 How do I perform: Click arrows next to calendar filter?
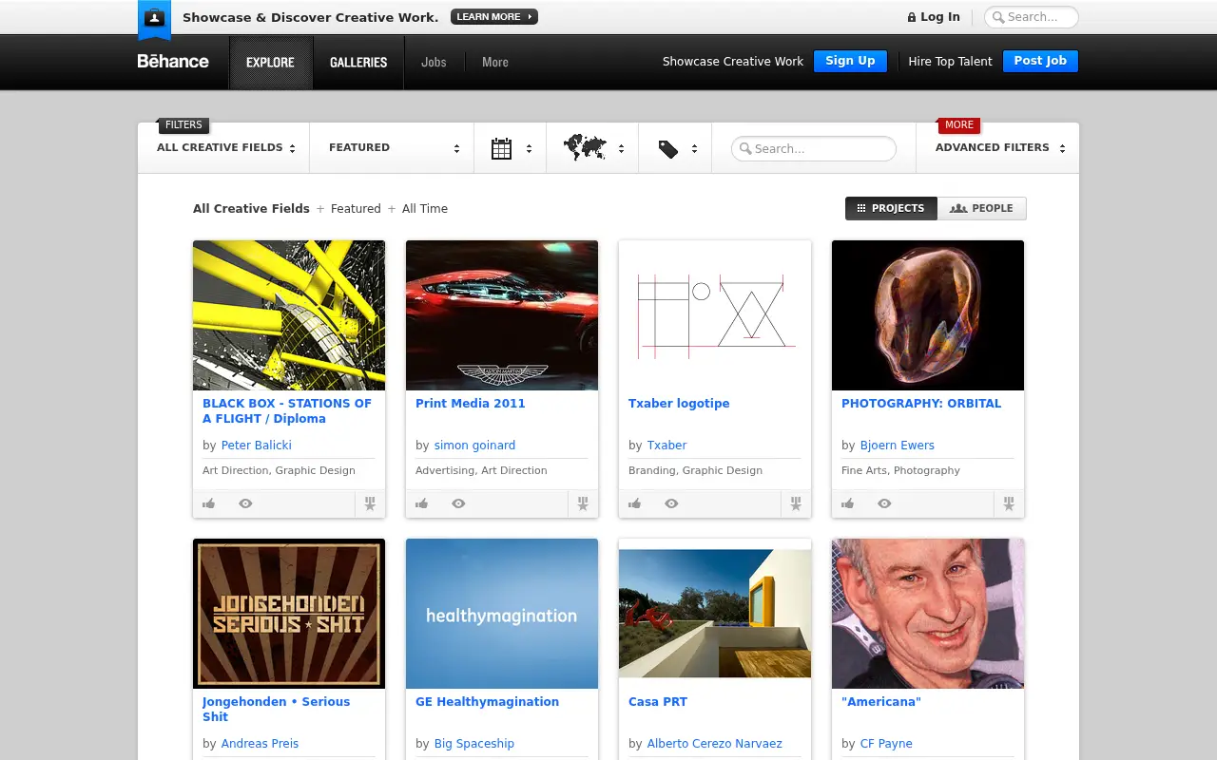coord(529,149)
